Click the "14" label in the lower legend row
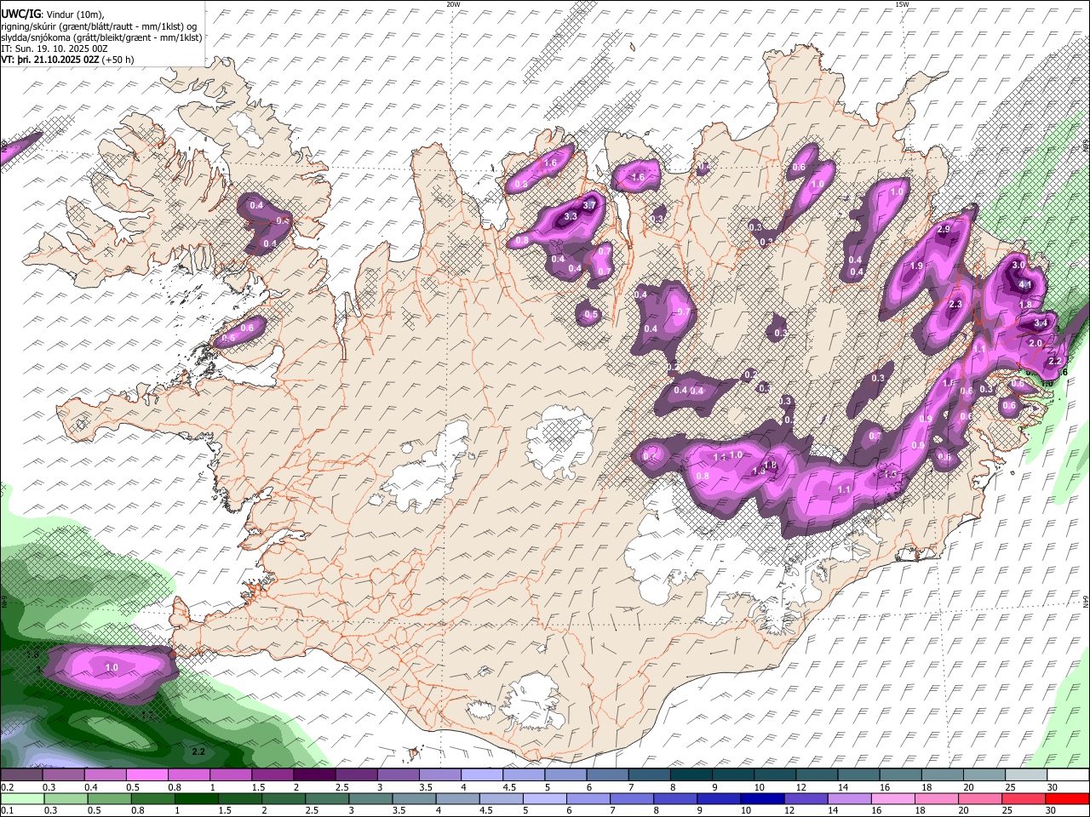1090x817 pixels. coord(833,810)
